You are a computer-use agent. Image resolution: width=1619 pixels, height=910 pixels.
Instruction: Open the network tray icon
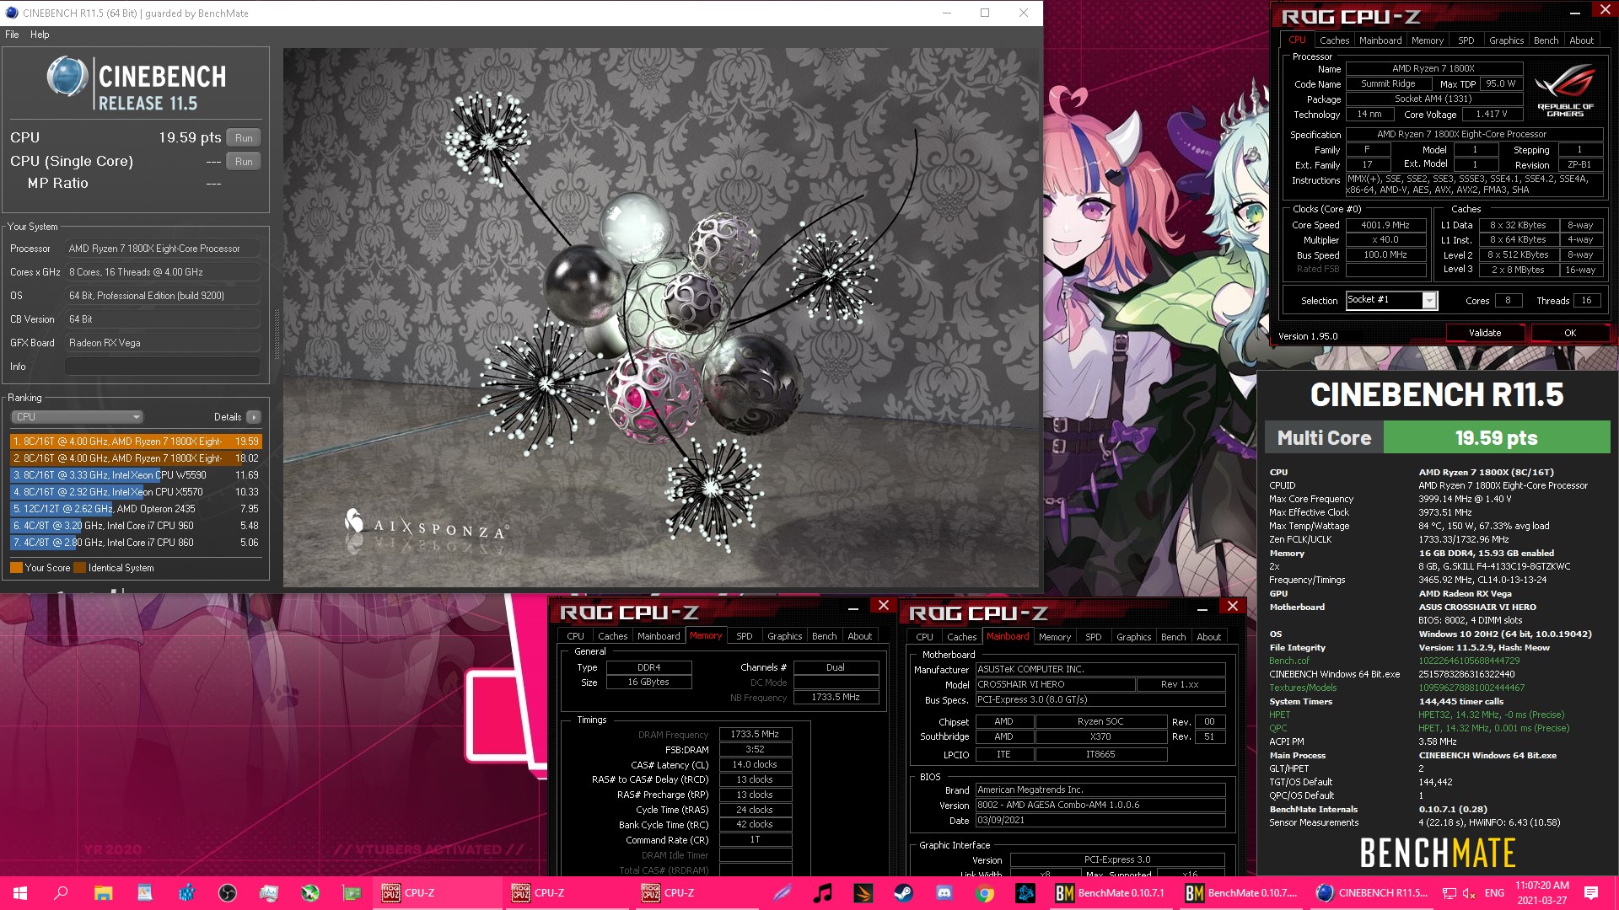pos(1450,893)
